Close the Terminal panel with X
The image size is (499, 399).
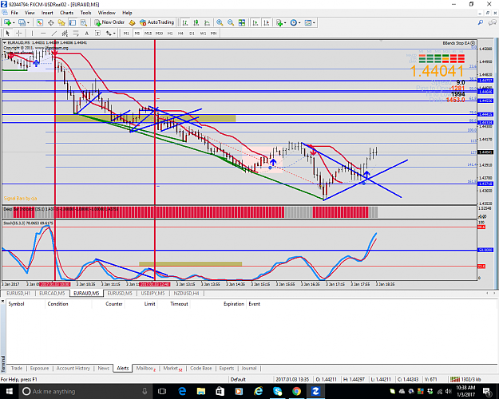pos(2,301)
